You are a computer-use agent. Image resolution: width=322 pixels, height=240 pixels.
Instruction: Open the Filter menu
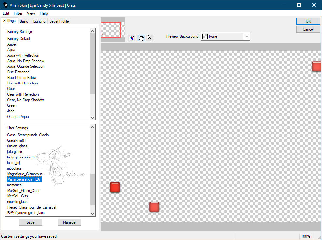[18, 13]
